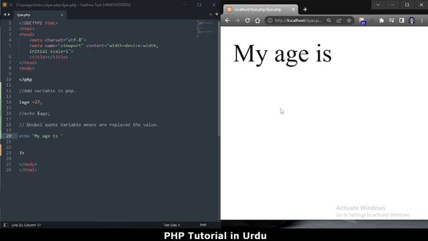Open the Chrome three-dot menu
This screenshot has height=241, width=428.
point(422,21)
